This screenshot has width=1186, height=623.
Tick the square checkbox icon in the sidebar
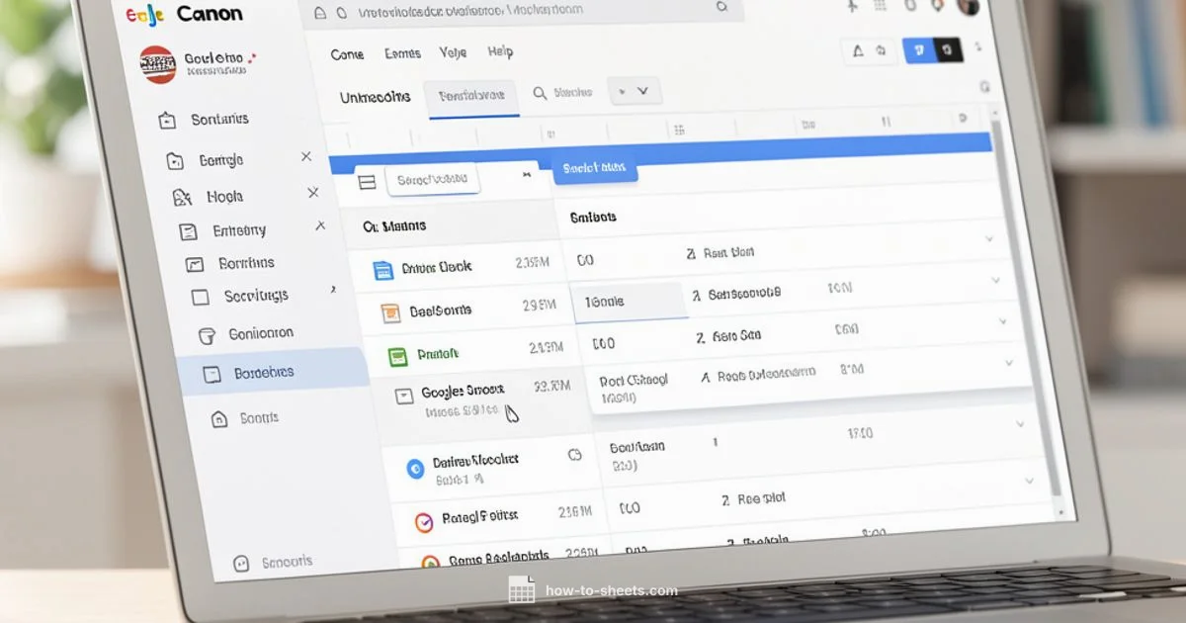201,297
